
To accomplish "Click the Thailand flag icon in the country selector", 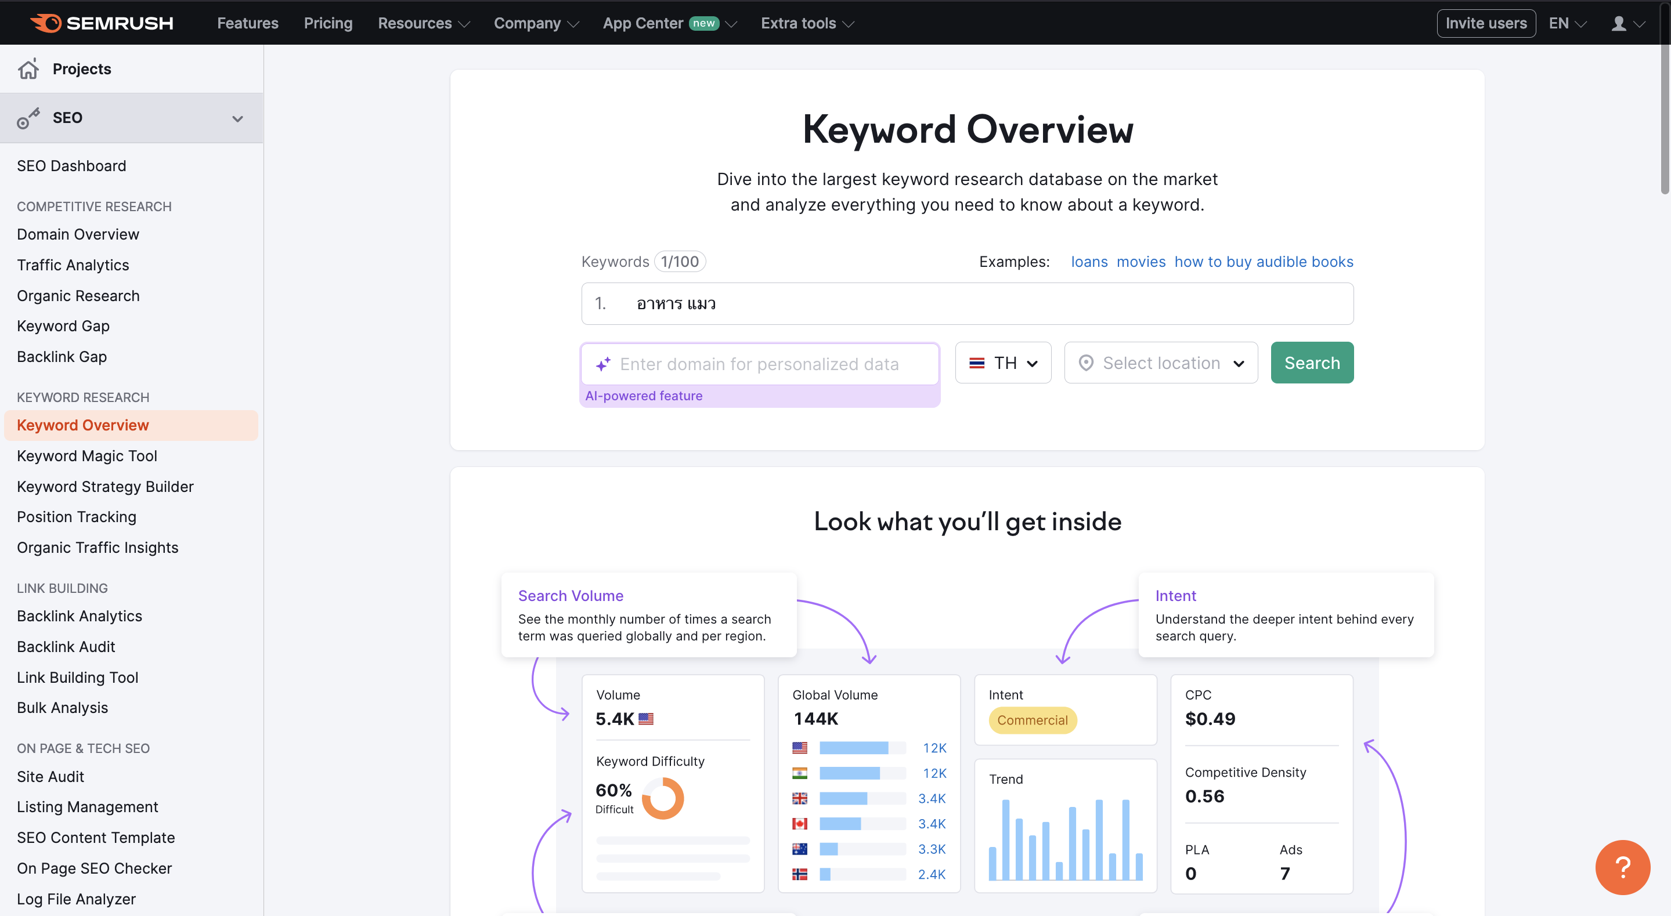I will coord(977,363).
